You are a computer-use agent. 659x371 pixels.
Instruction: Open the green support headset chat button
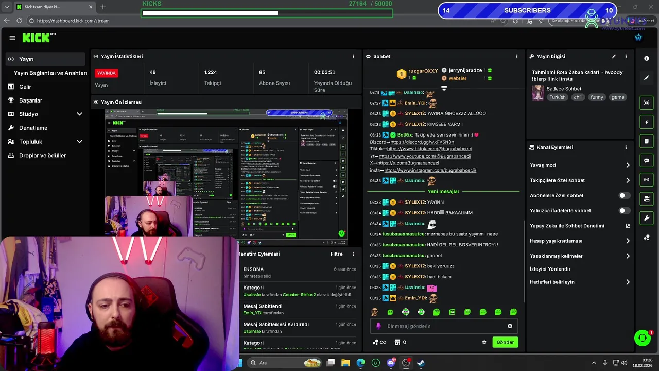click(643, 338)
